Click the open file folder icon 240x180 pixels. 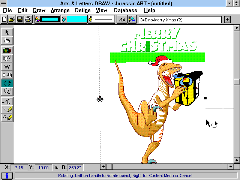pos(12,19)
